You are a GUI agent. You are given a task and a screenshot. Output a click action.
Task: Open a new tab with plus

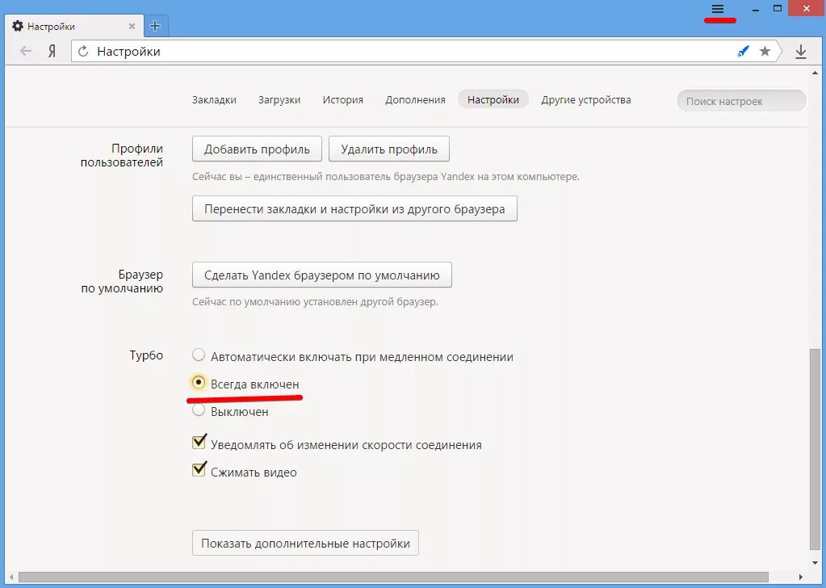[155, 26]
